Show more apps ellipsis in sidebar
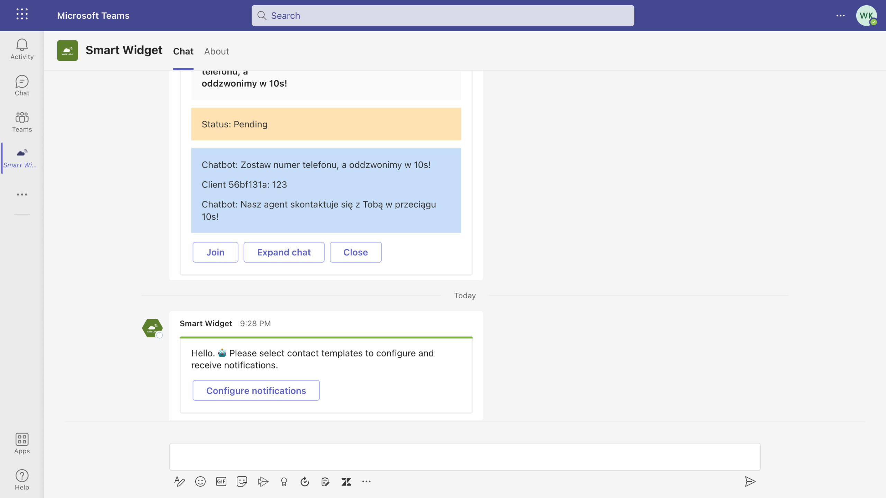Viewport: 886px width, 498px height. coord(22,194)
